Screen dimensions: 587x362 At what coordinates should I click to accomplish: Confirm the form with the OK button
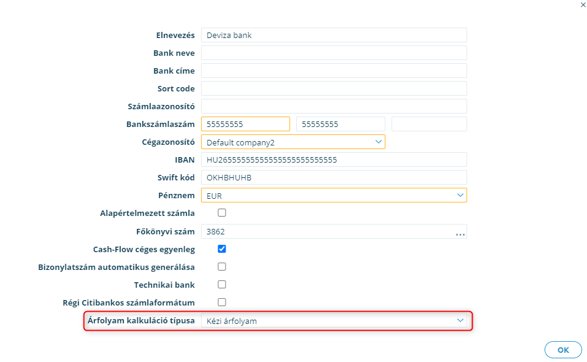point(563,350)
